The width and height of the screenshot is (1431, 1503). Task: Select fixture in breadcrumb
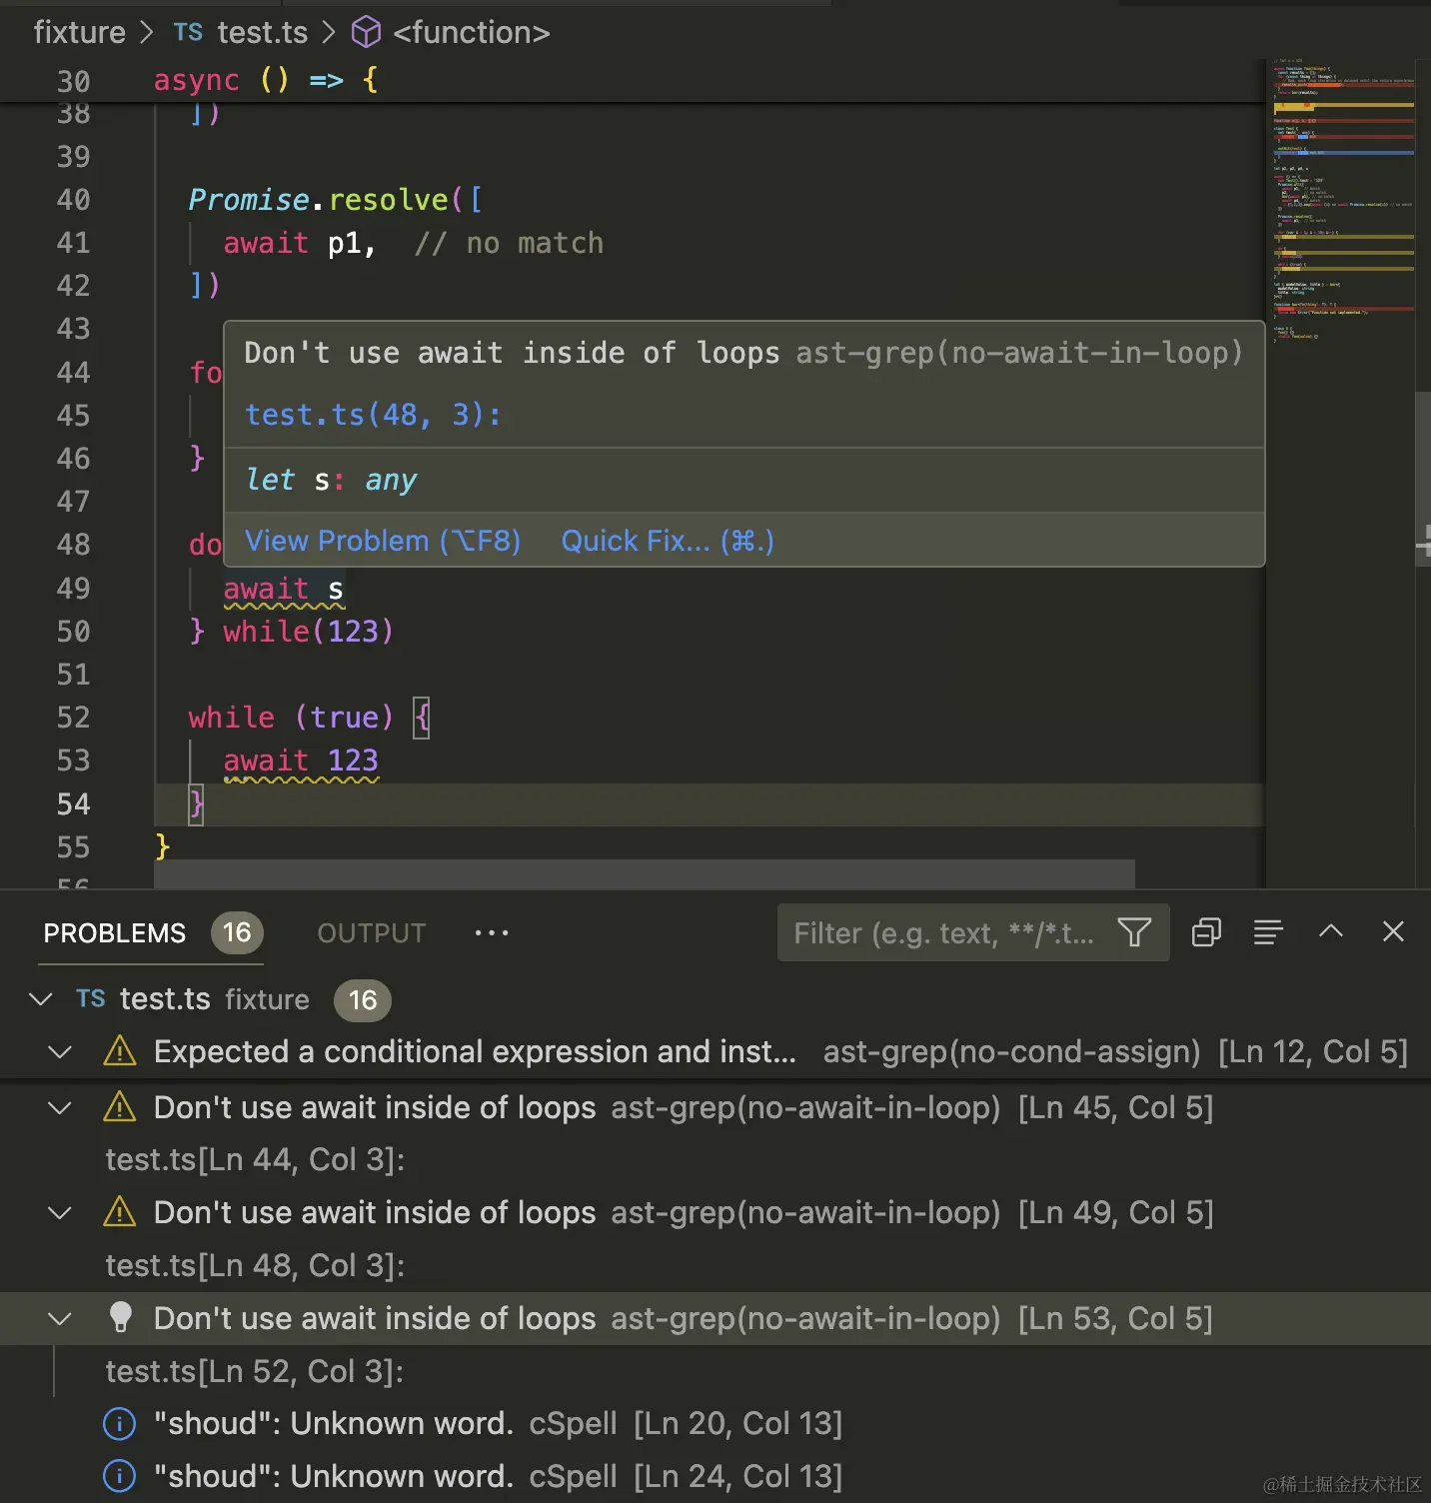click(x=80, y=32)
